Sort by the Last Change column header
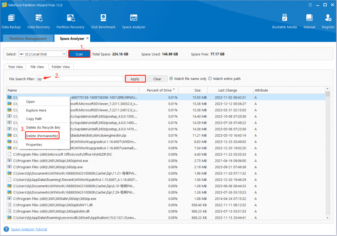This screenshot has height=236, width=337. (230, 90)
